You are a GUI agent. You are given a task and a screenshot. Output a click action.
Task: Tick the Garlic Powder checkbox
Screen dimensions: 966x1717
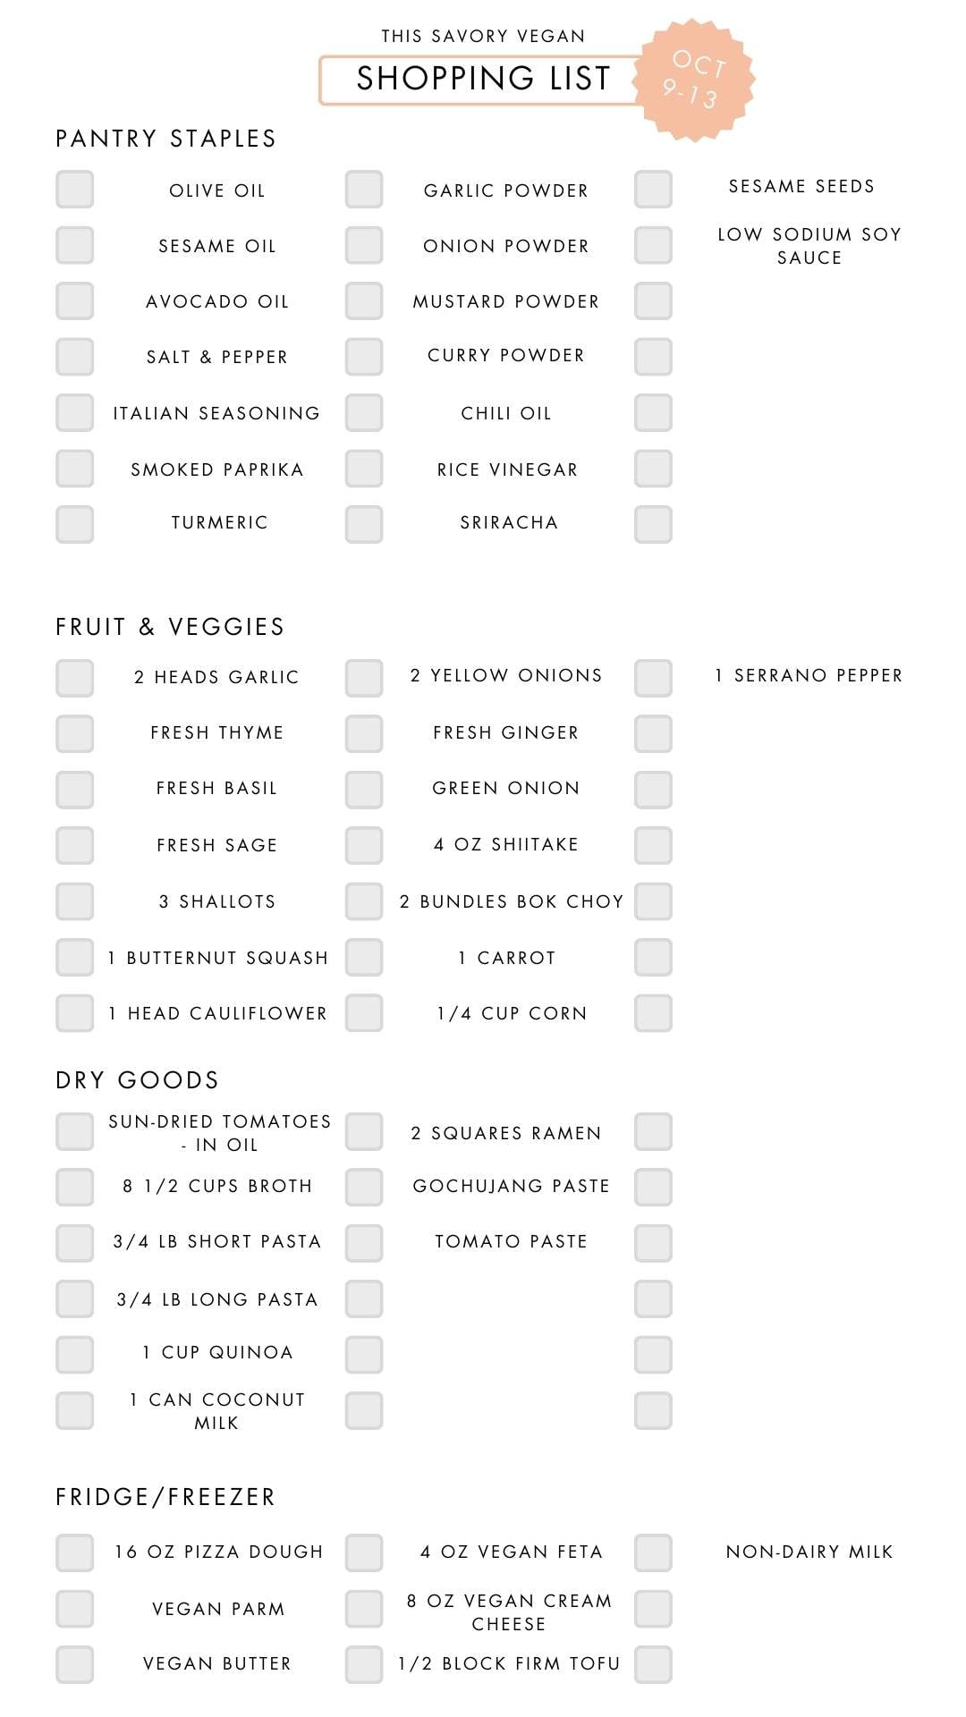[x=364, y=190]
